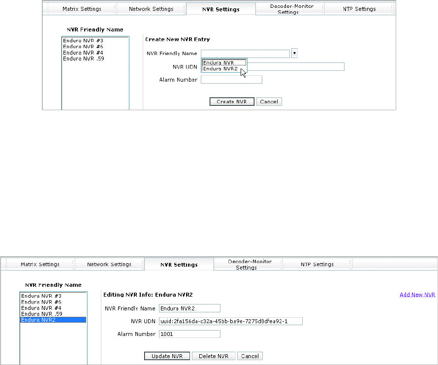
Task: Click Create NVR button
Action: coord(232,102)
